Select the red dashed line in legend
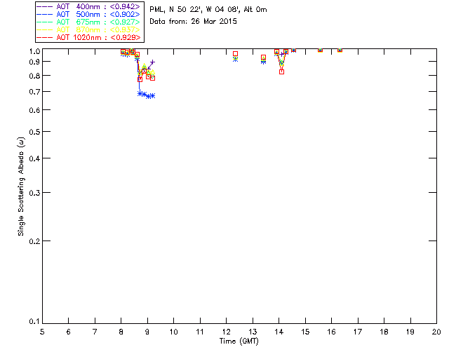The image size is (449, 359). tap(45, 37)
